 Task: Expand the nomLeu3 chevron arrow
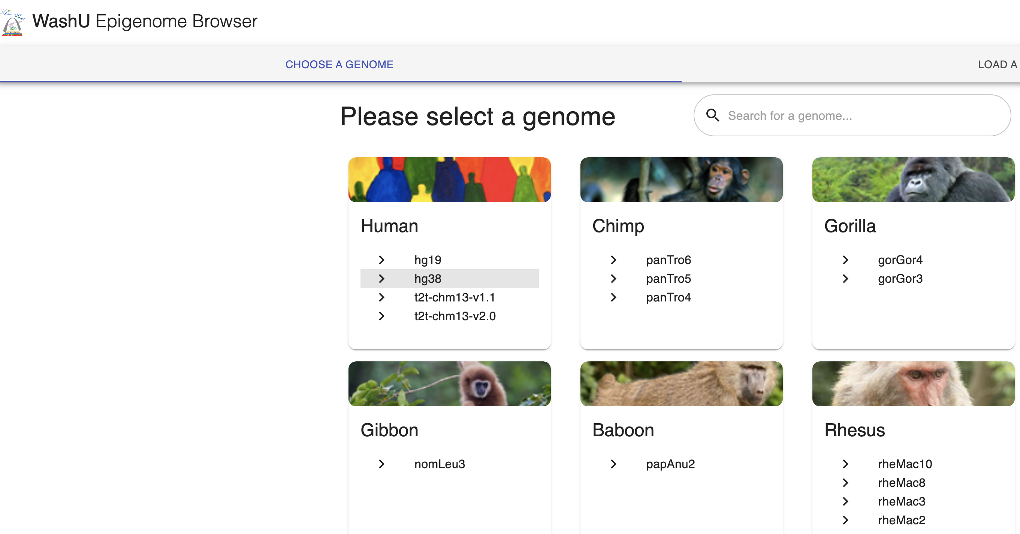point(381,464)
